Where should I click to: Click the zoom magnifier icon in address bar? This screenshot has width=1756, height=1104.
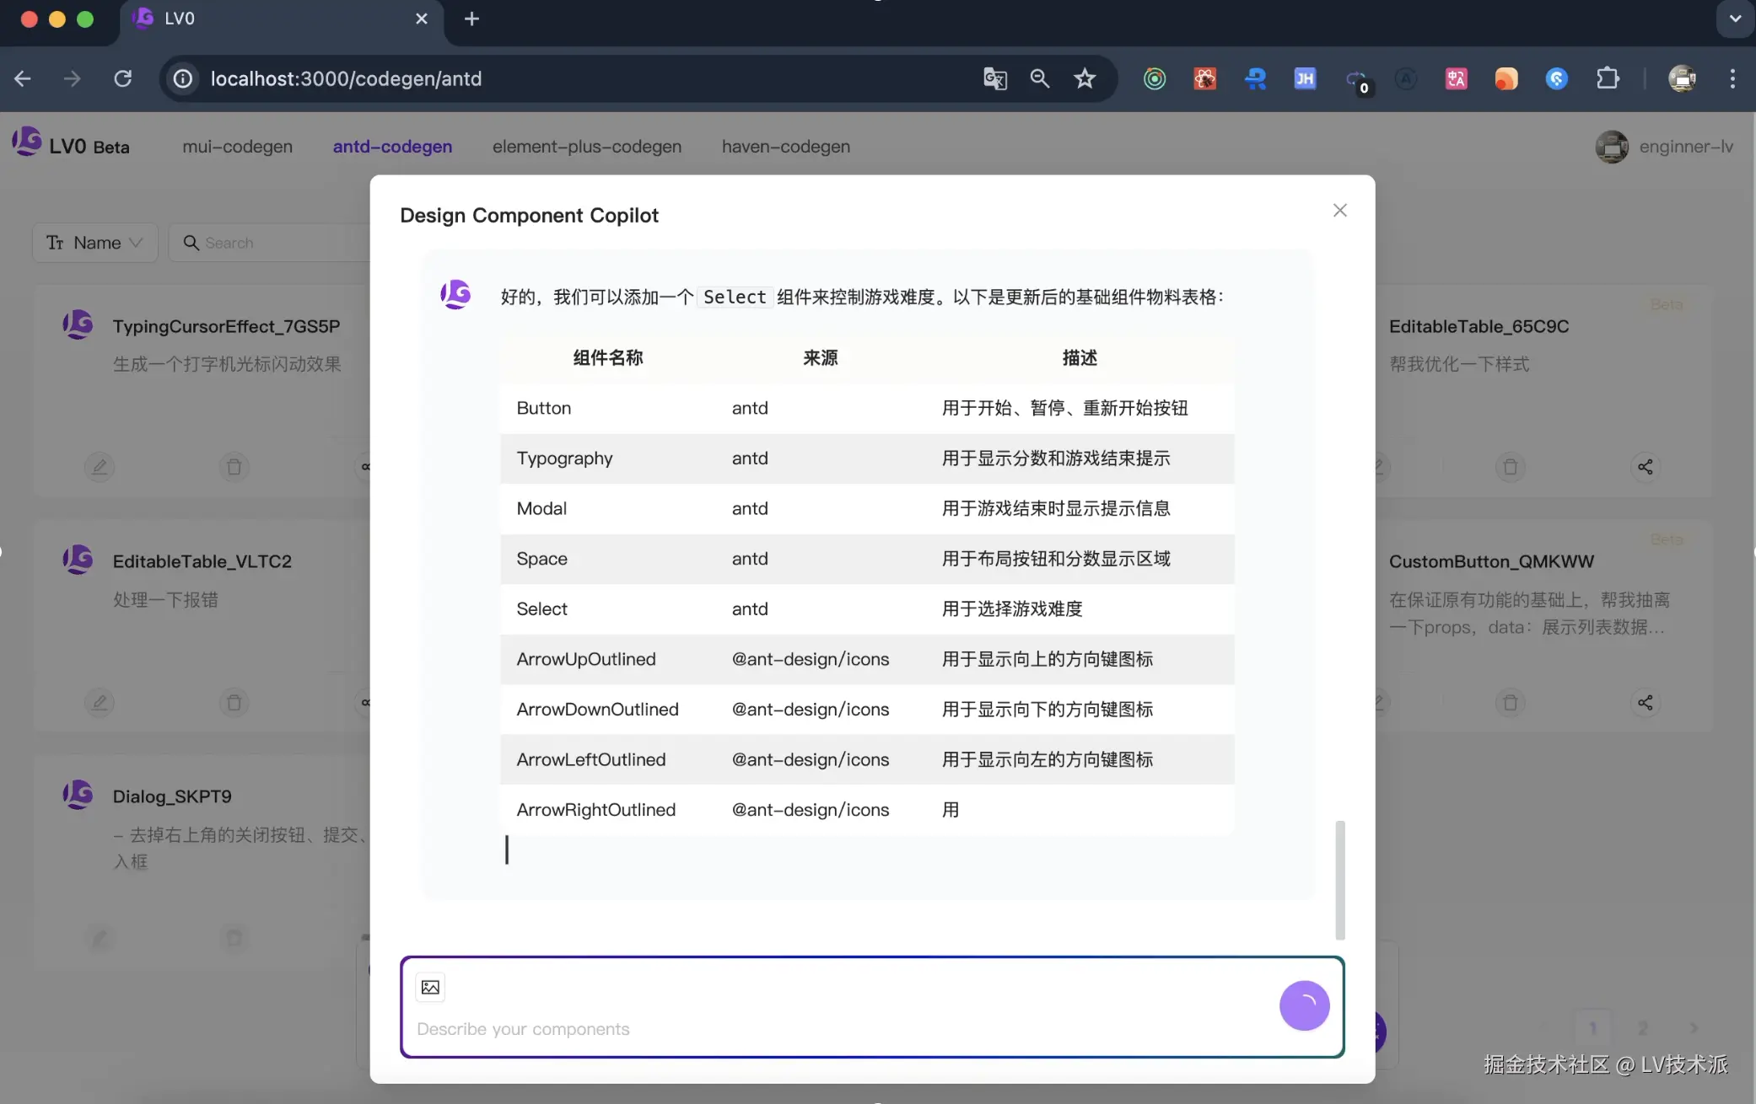(x=1040, y=78)
